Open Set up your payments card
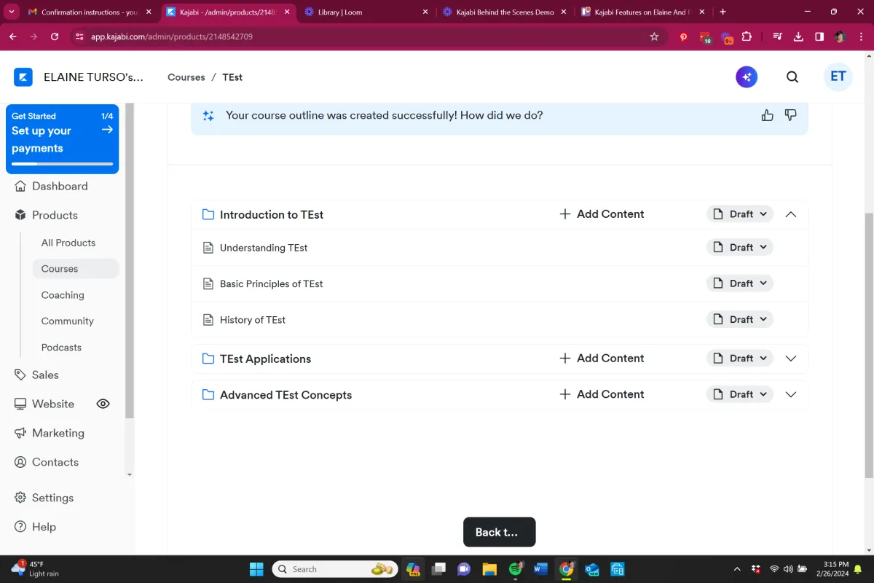Image resolution: width=874 pixels, height=583 pixels. click(62, 139)
